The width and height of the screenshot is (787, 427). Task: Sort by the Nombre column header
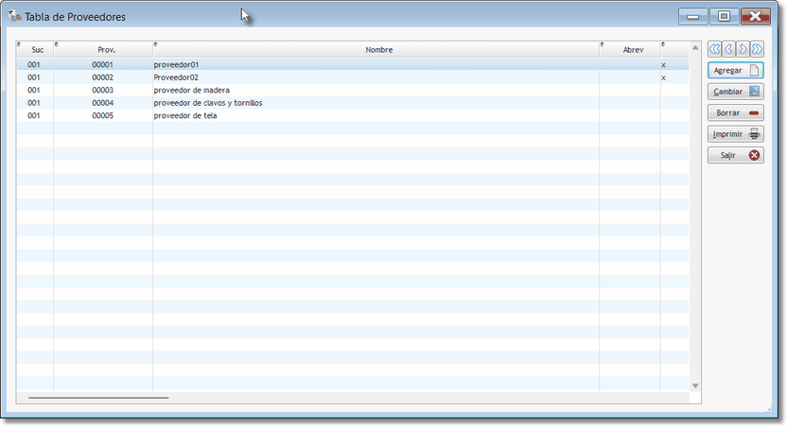click(x=376, y=50)
